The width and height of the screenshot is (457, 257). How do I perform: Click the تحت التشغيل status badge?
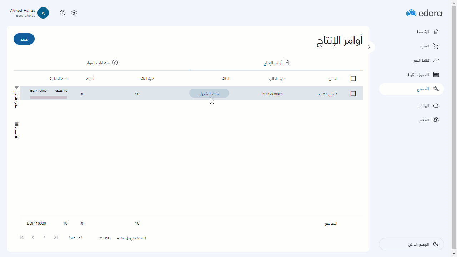point(209,94)
